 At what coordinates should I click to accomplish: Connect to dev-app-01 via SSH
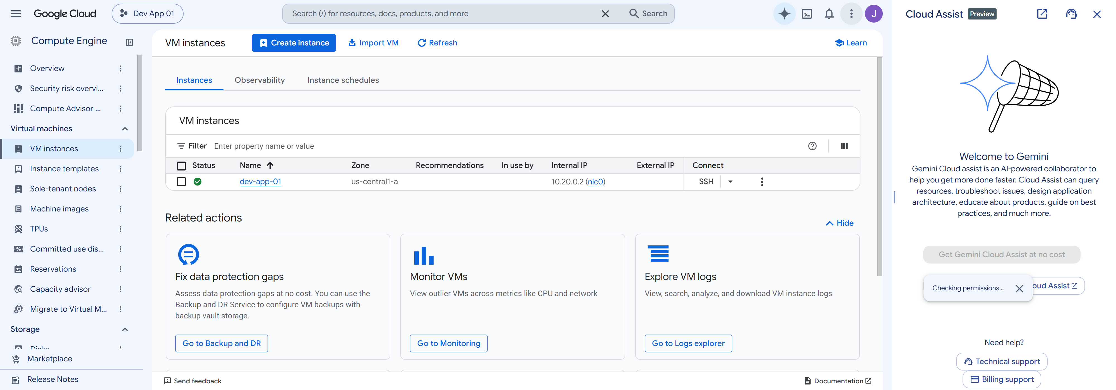click(706, 182)
